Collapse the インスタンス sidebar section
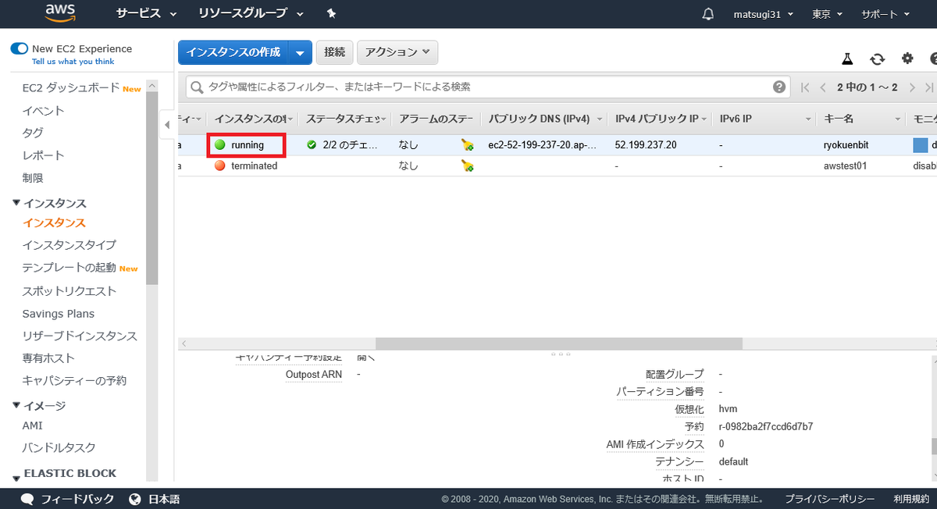The height and width of the screenshot is (509, 937). click(16, 203)
